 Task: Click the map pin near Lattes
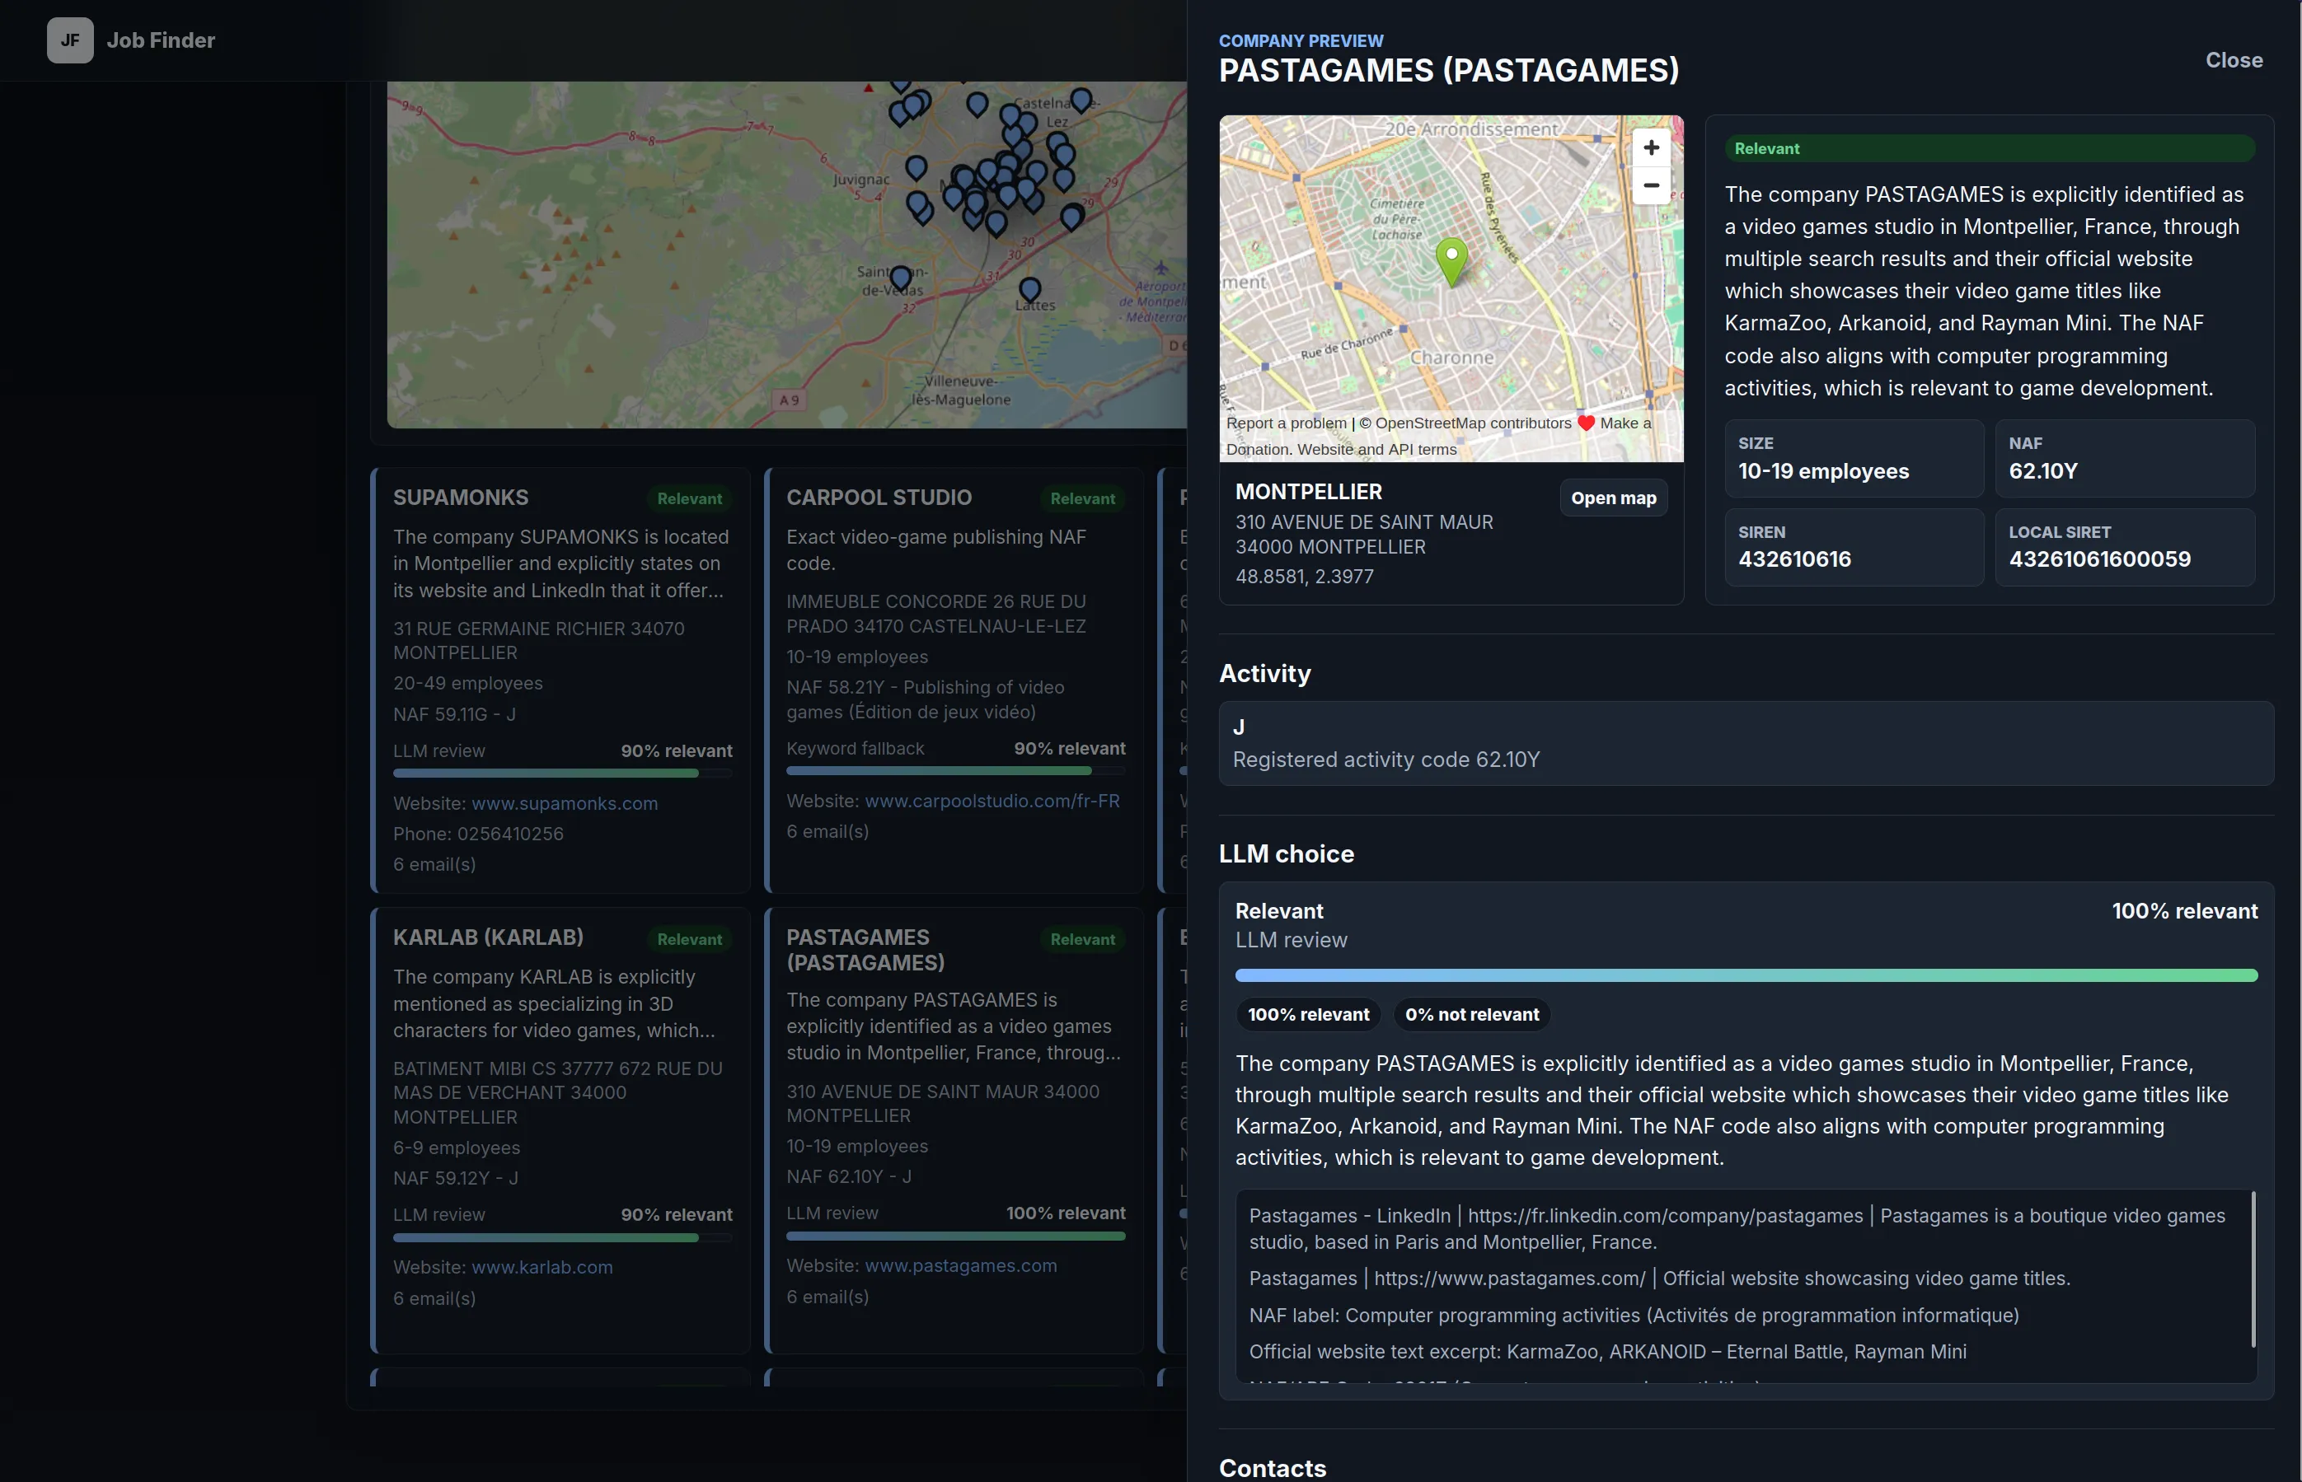click(x=1029, y=290)
